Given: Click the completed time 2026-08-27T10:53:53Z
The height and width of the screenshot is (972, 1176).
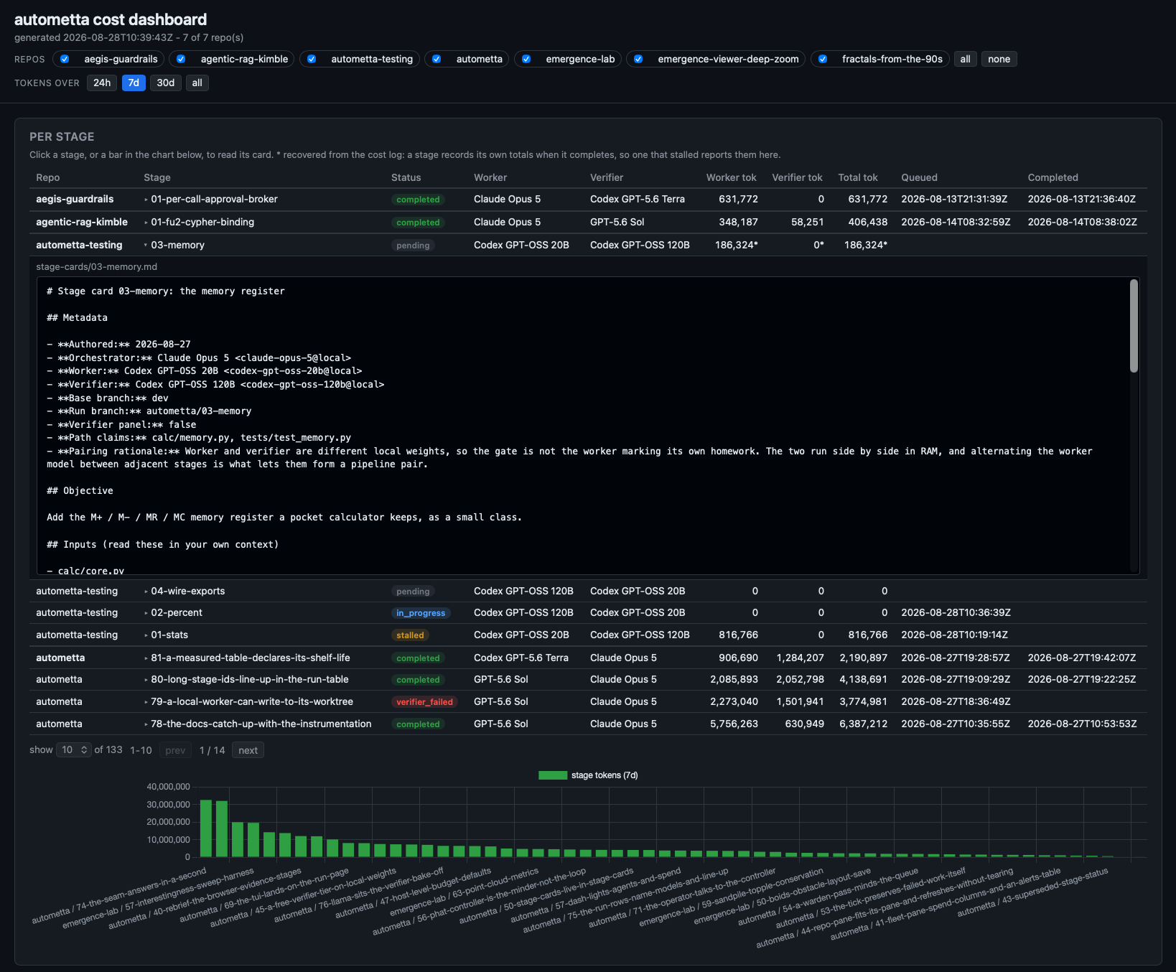Looking at the screenshot, I should coord(1082,724).
